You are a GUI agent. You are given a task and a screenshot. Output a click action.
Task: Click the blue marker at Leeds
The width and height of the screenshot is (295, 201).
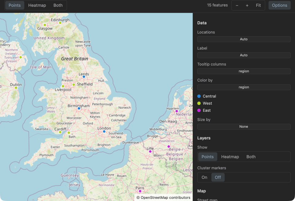click(84, 77)
